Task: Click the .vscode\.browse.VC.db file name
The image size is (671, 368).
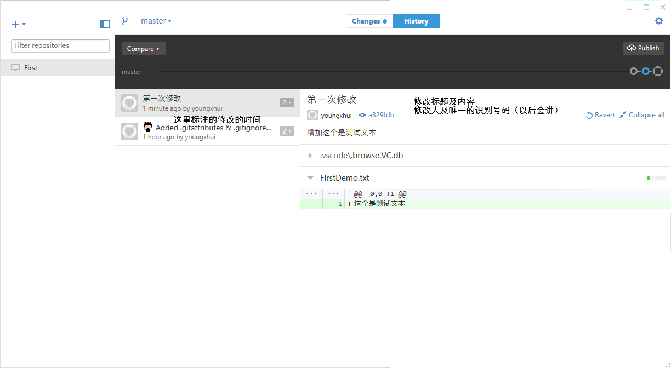Action: pos(362,156)
